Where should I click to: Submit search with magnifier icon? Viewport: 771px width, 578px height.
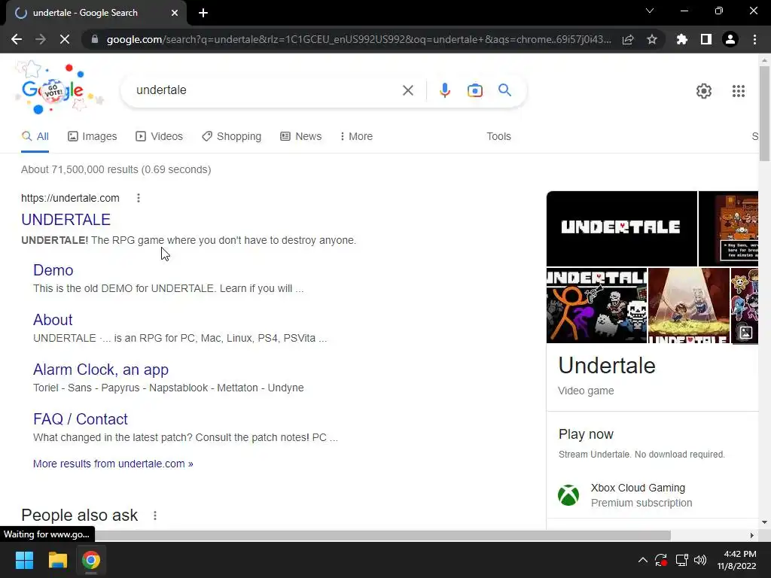click(x=504, y=90)
